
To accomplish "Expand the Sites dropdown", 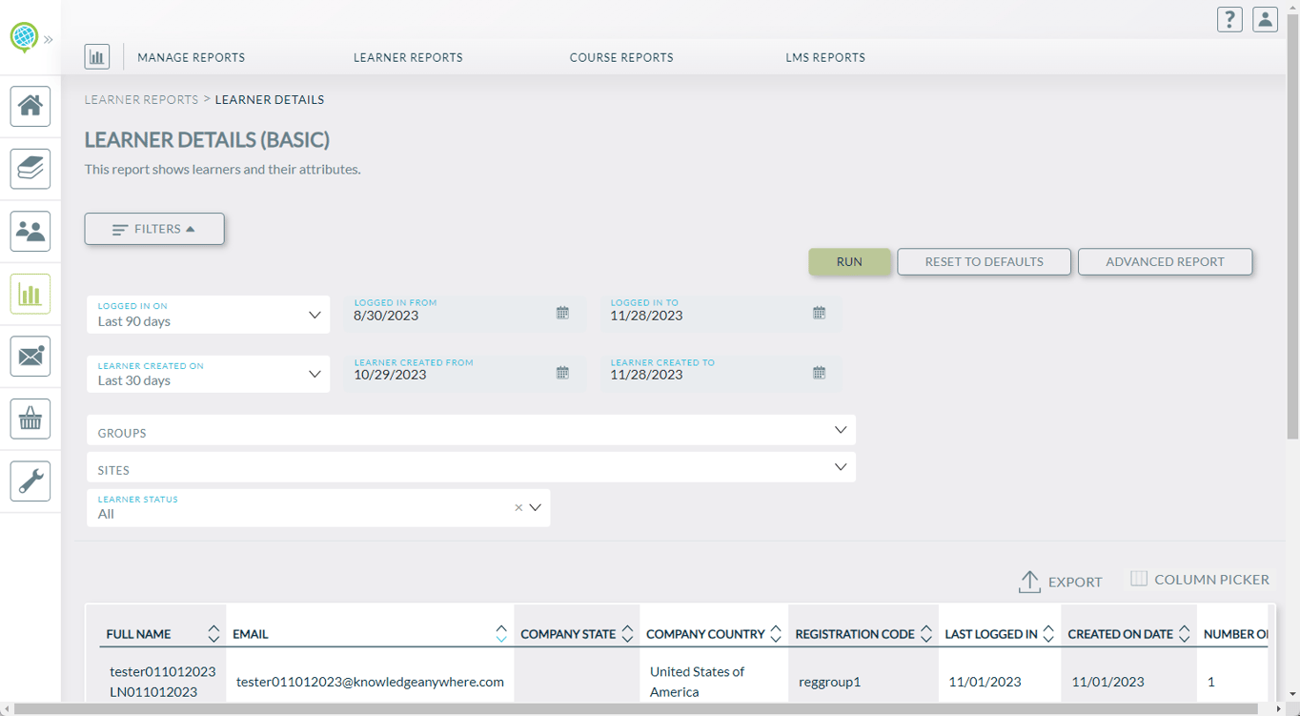I will (471, 467).
